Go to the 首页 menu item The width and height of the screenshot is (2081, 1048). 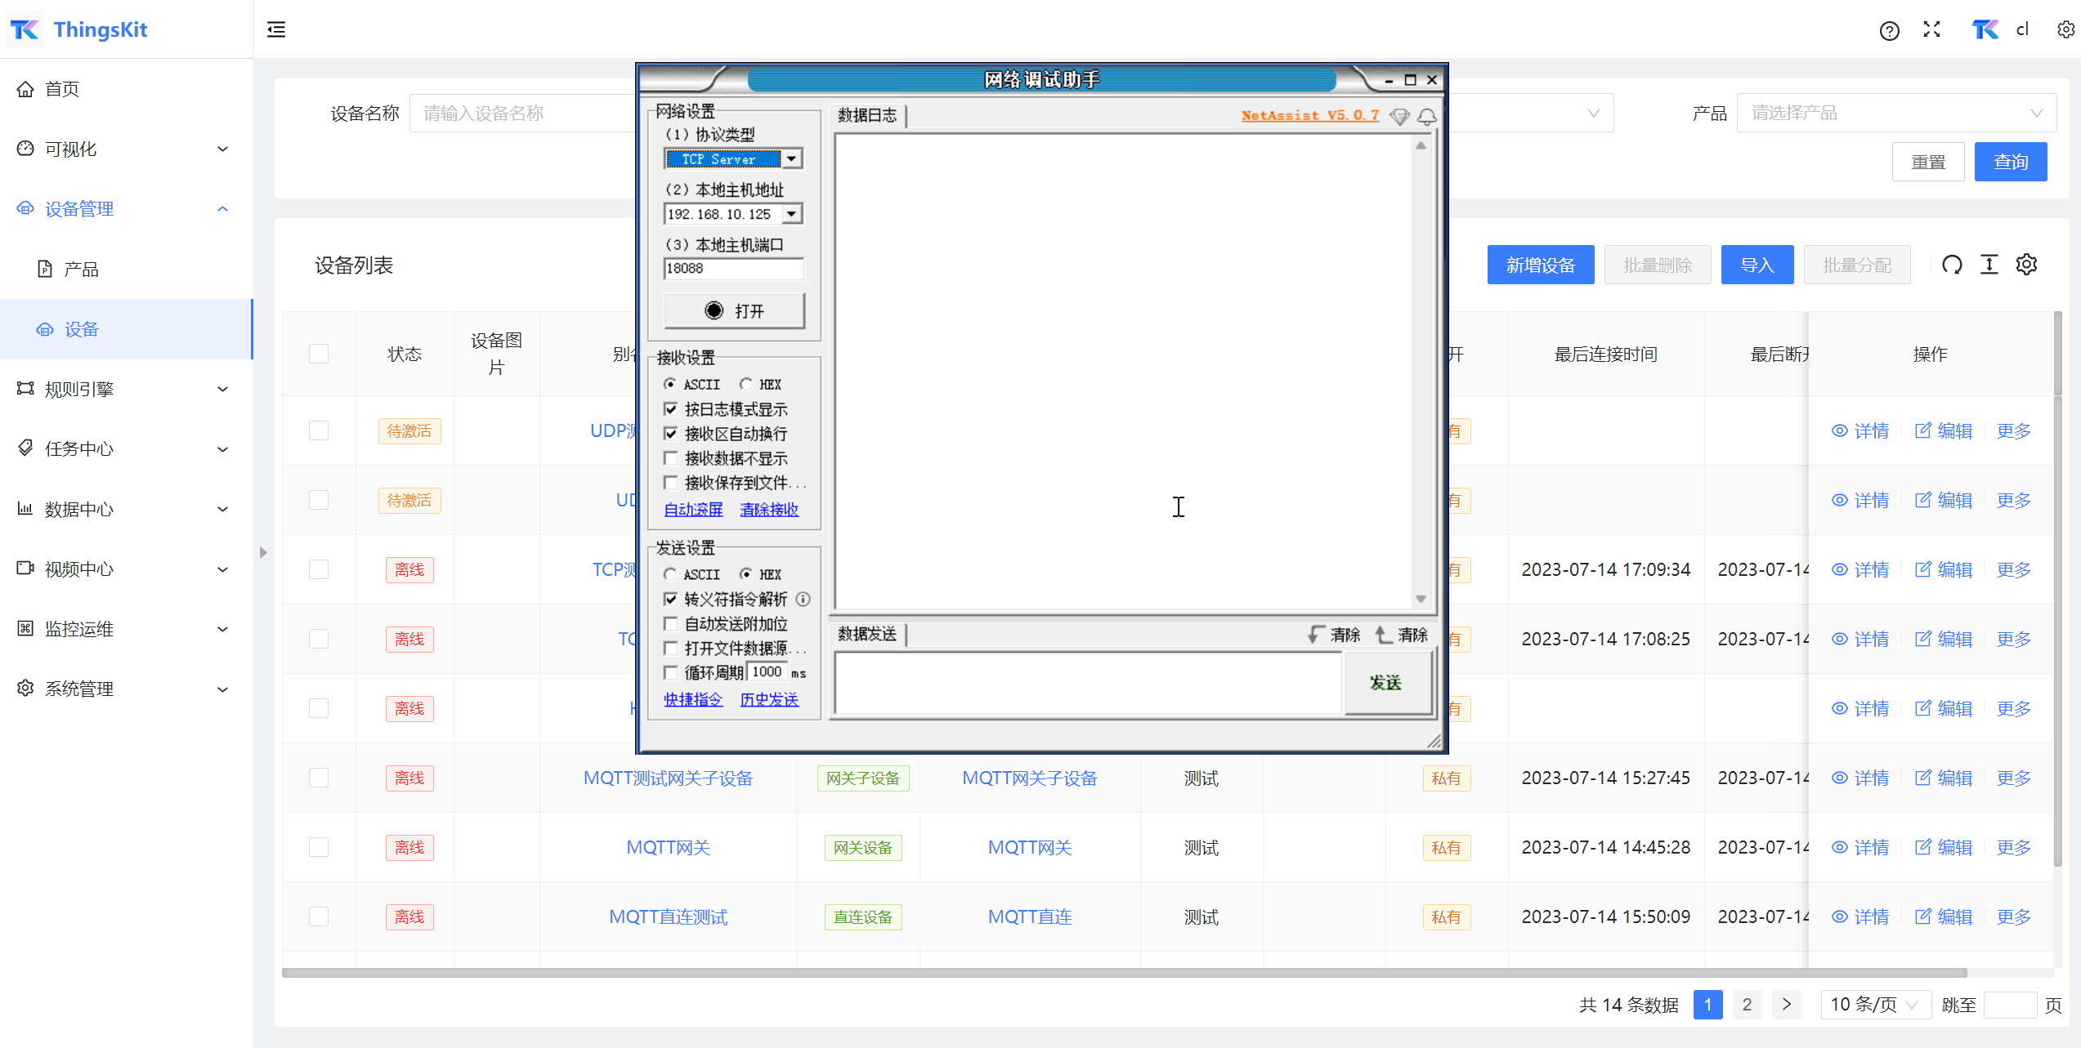point(62,89)
